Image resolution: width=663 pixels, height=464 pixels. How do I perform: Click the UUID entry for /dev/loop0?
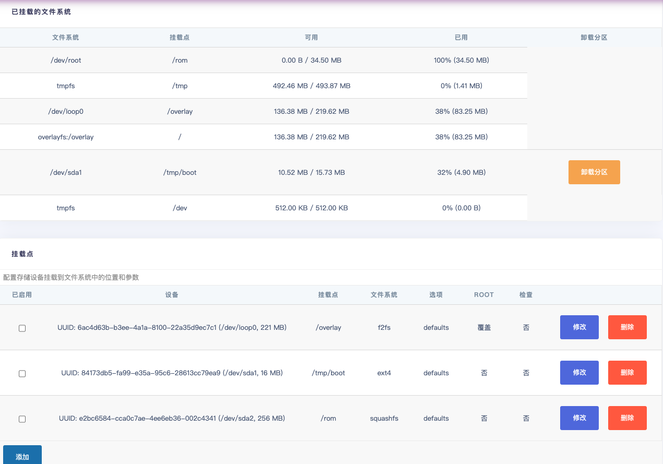point(172,327)
